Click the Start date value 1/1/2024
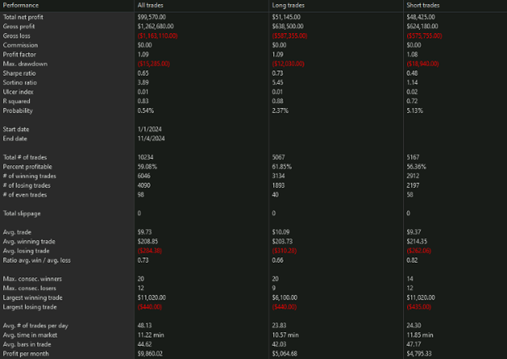507x359 pixels. click(x=150, y=129)
